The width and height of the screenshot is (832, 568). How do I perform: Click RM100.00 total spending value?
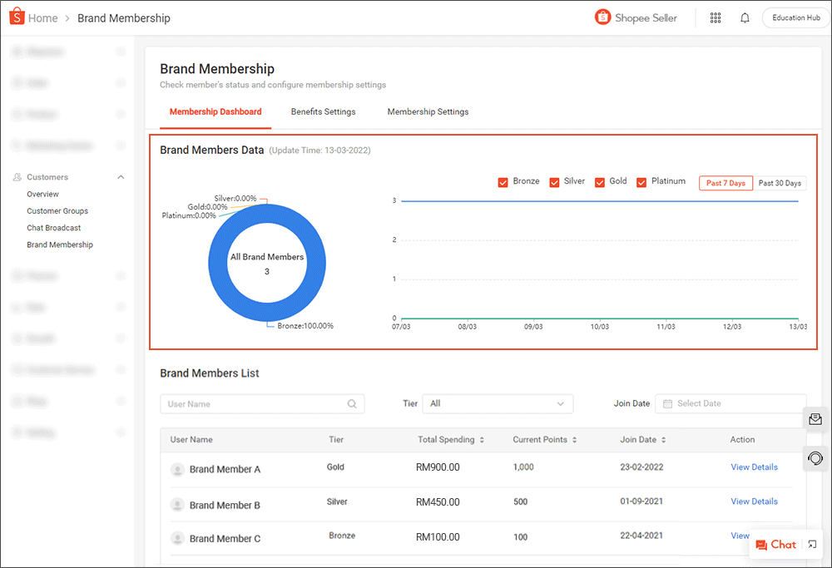[x=438, y=537]
